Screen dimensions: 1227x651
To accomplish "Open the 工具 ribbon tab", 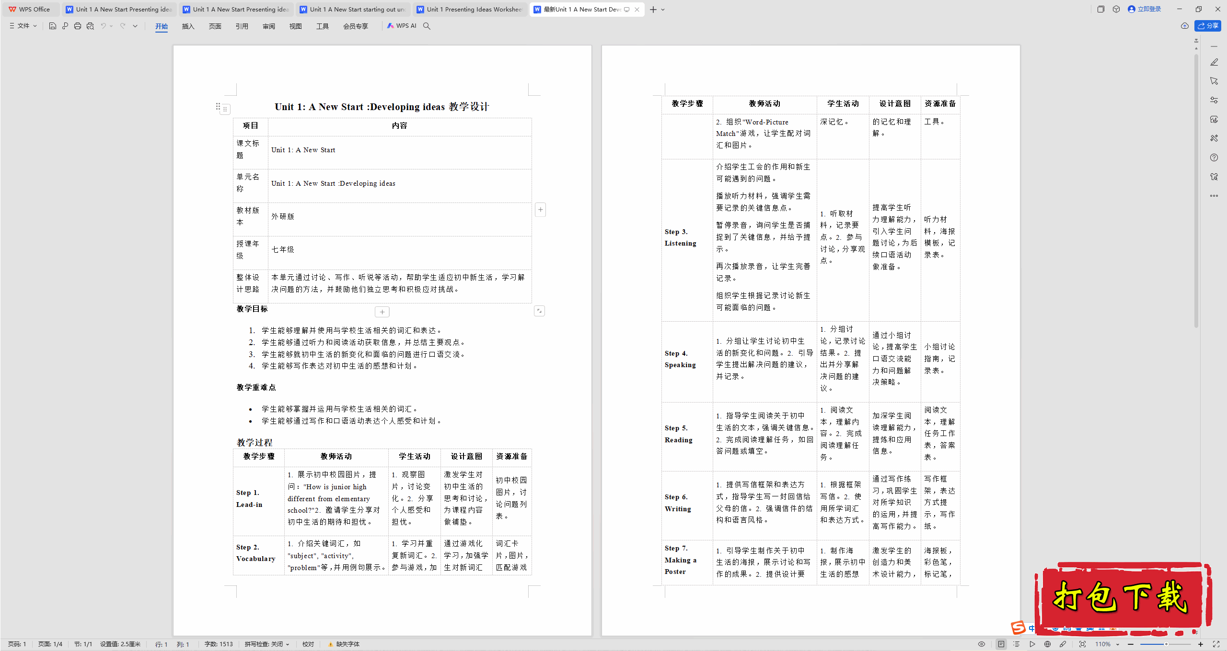I will tap(323, 26).
